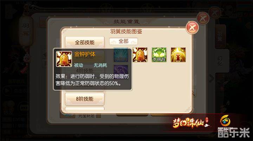Open the 全部技能 category tab
Viewport: 253px width, 141px height.
click(x=85, y=42)
